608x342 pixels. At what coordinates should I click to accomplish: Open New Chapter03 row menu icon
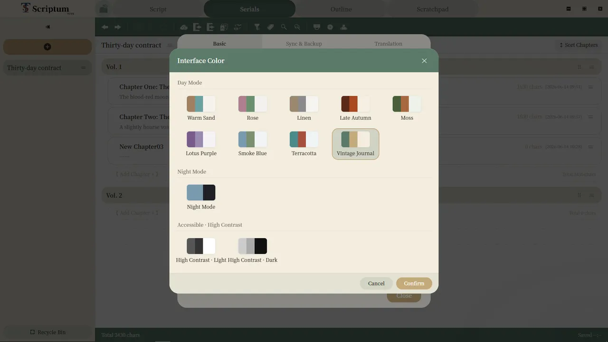tap(590, 147)
